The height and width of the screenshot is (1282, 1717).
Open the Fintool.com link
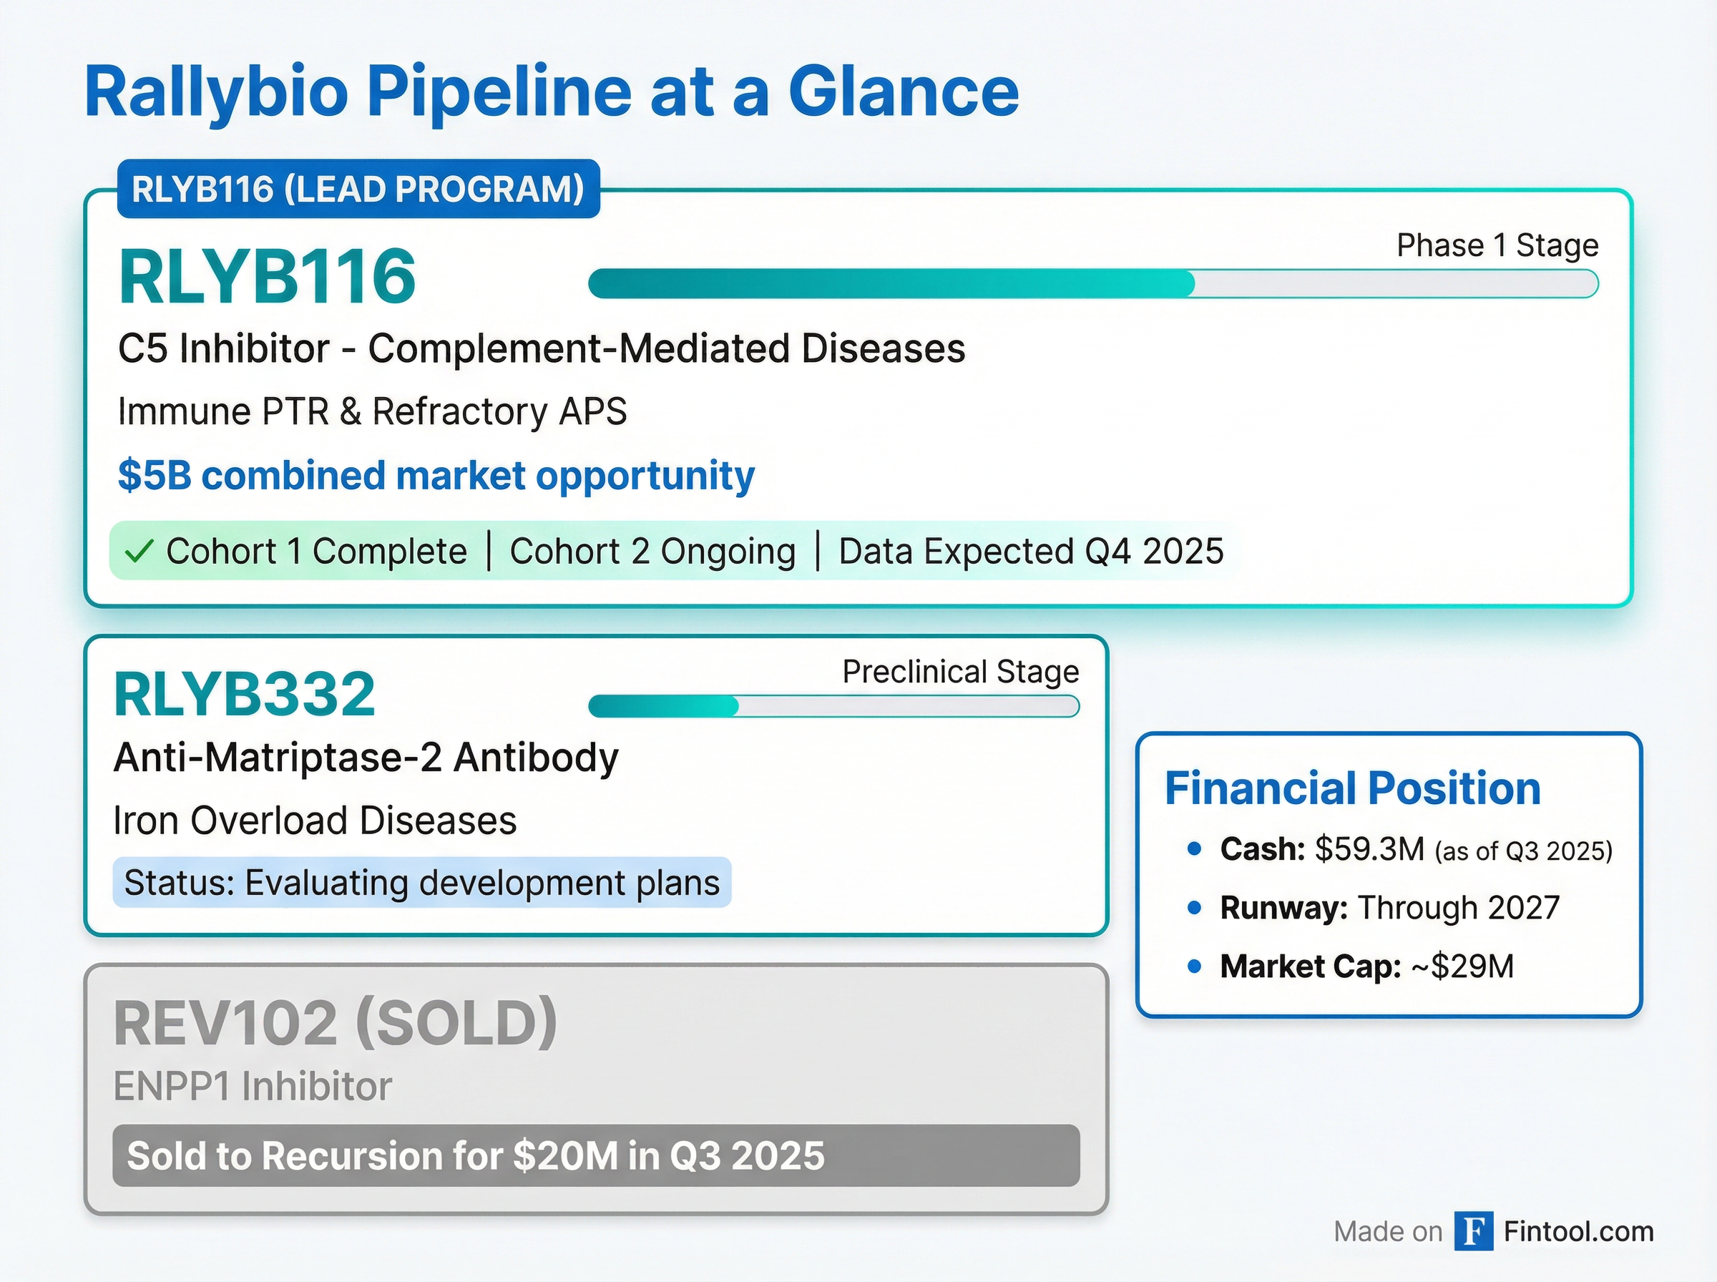click(1578, 1231)
